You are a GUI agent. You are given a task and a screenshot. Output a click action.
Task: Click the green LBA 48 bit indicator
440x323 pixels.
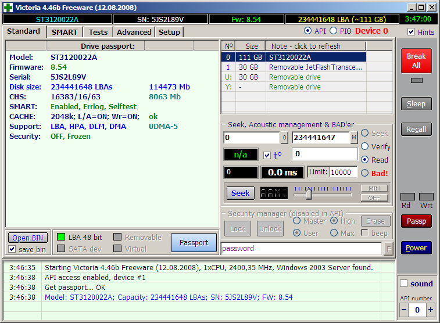click(x=61, y=237)
